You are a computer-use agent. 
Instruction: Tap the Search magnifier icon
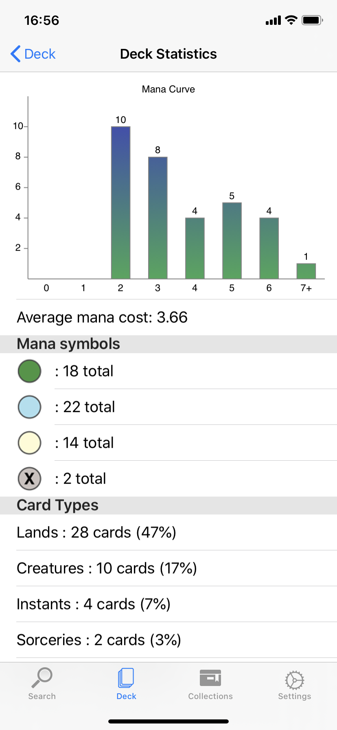click(x=42, y=677)
